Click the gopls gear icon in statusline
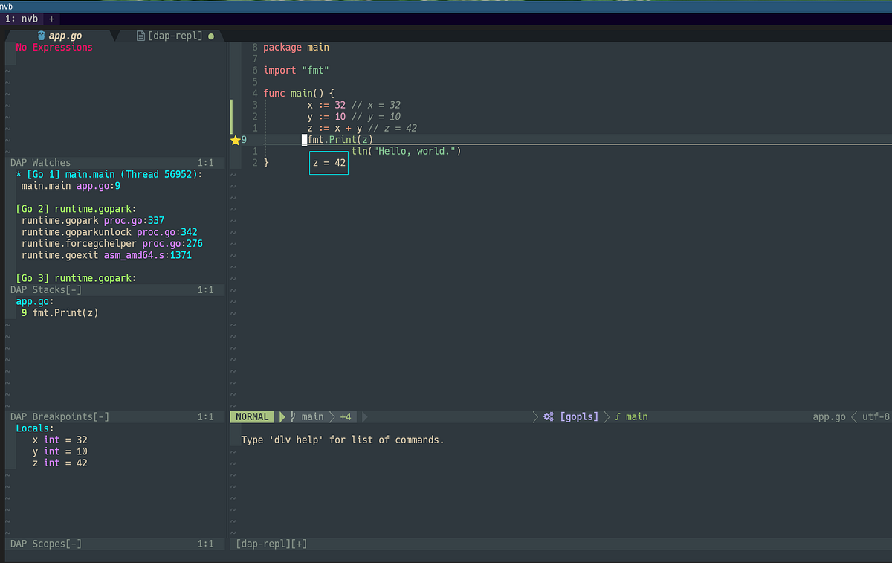 549,417
